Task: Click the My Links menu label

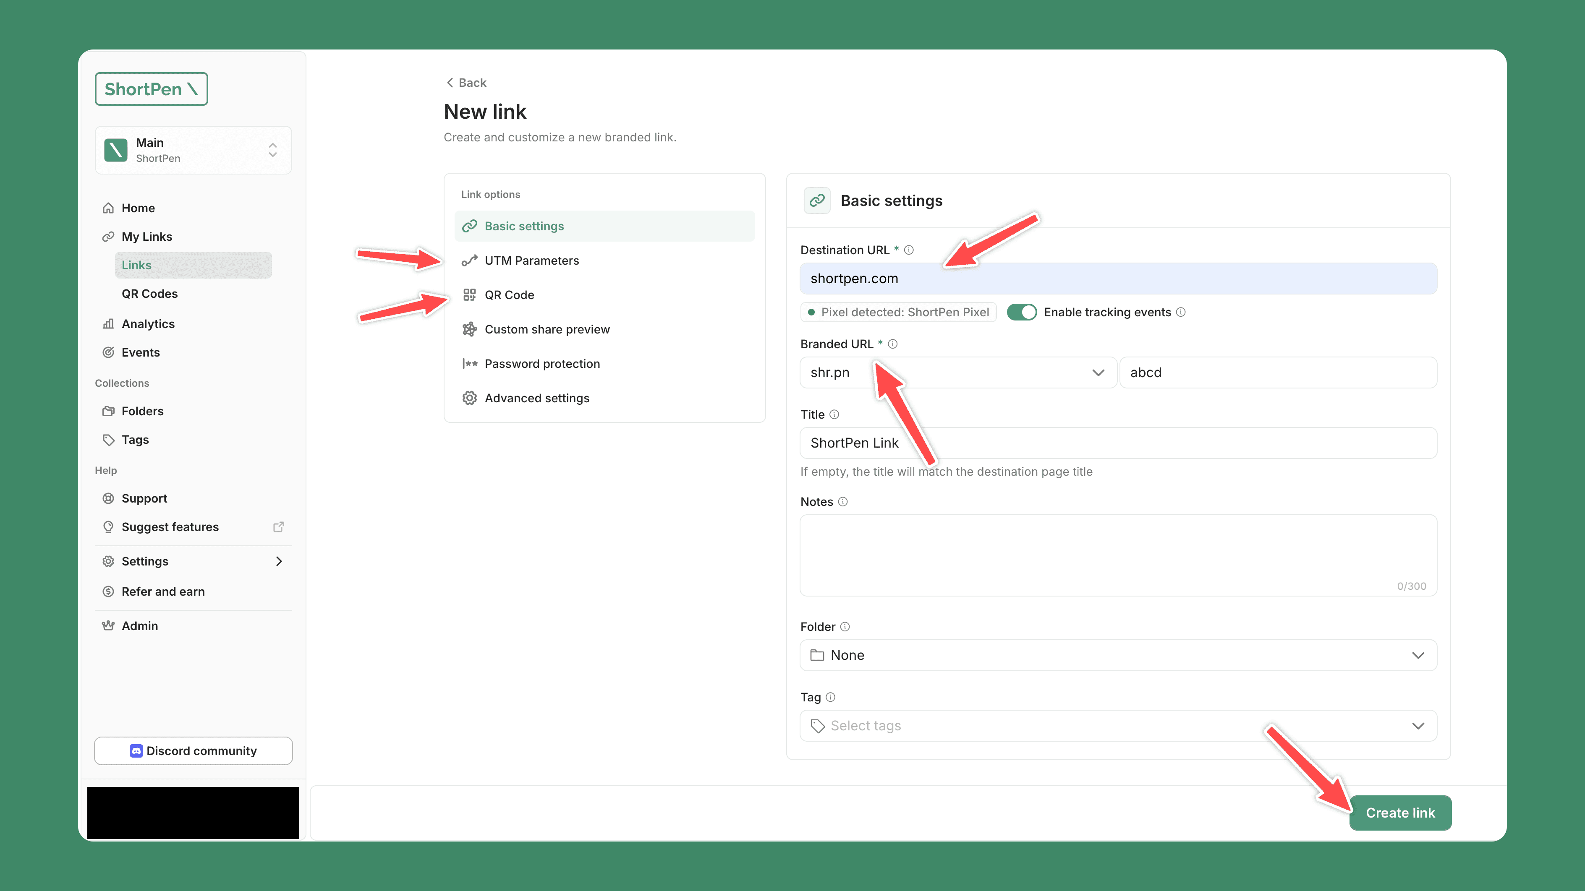Action: click(147, 237)
